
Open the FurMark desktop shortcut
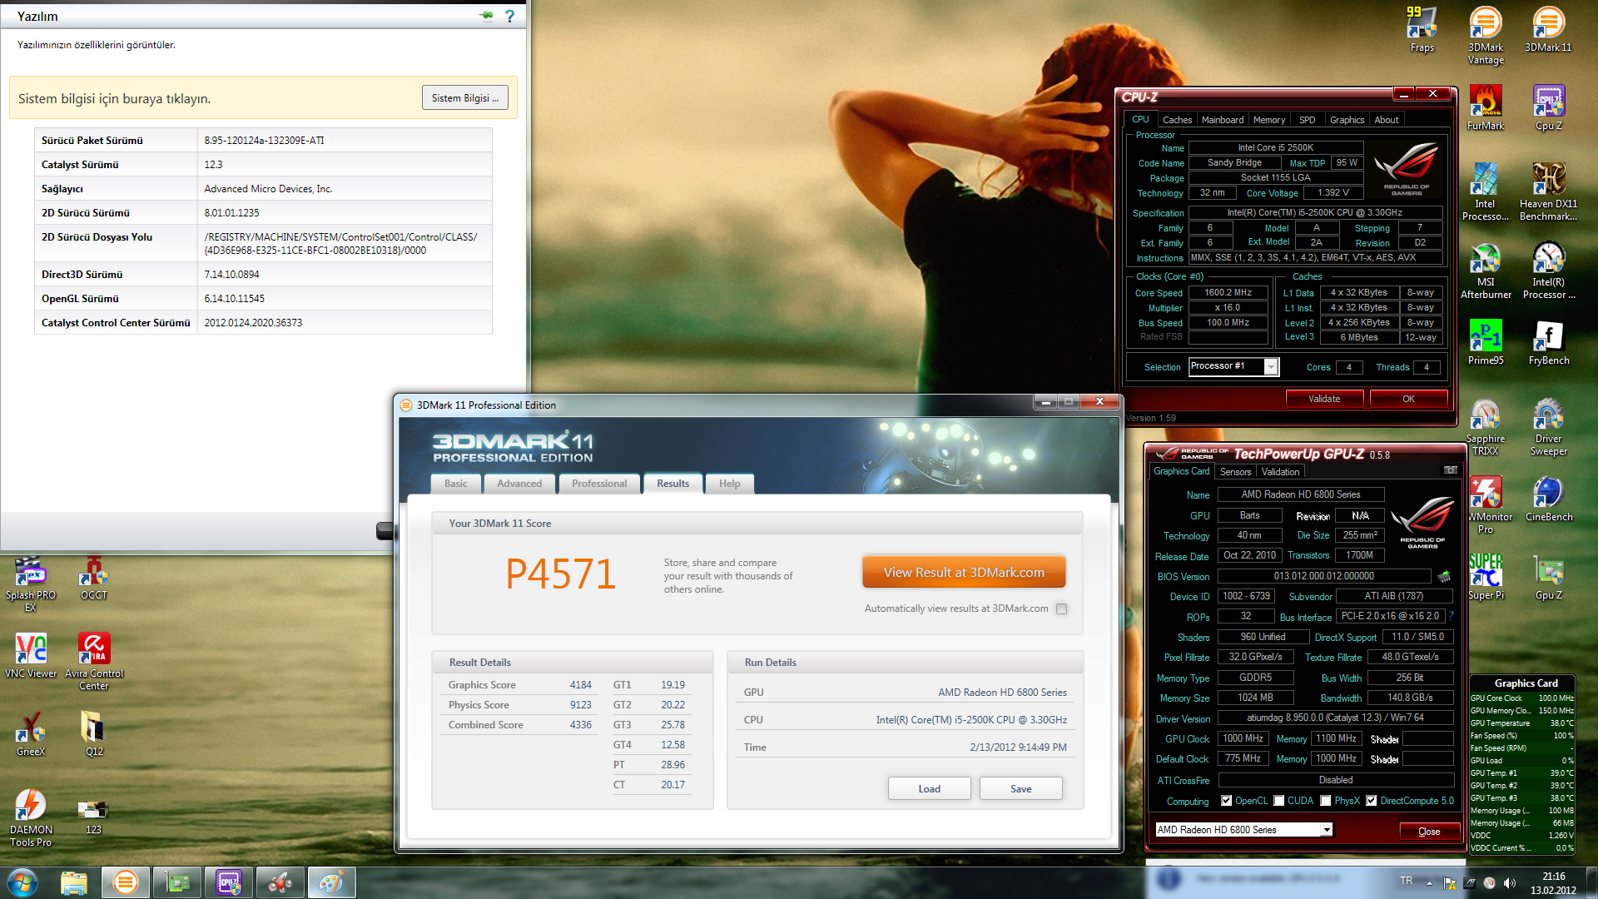(1485, 108)
